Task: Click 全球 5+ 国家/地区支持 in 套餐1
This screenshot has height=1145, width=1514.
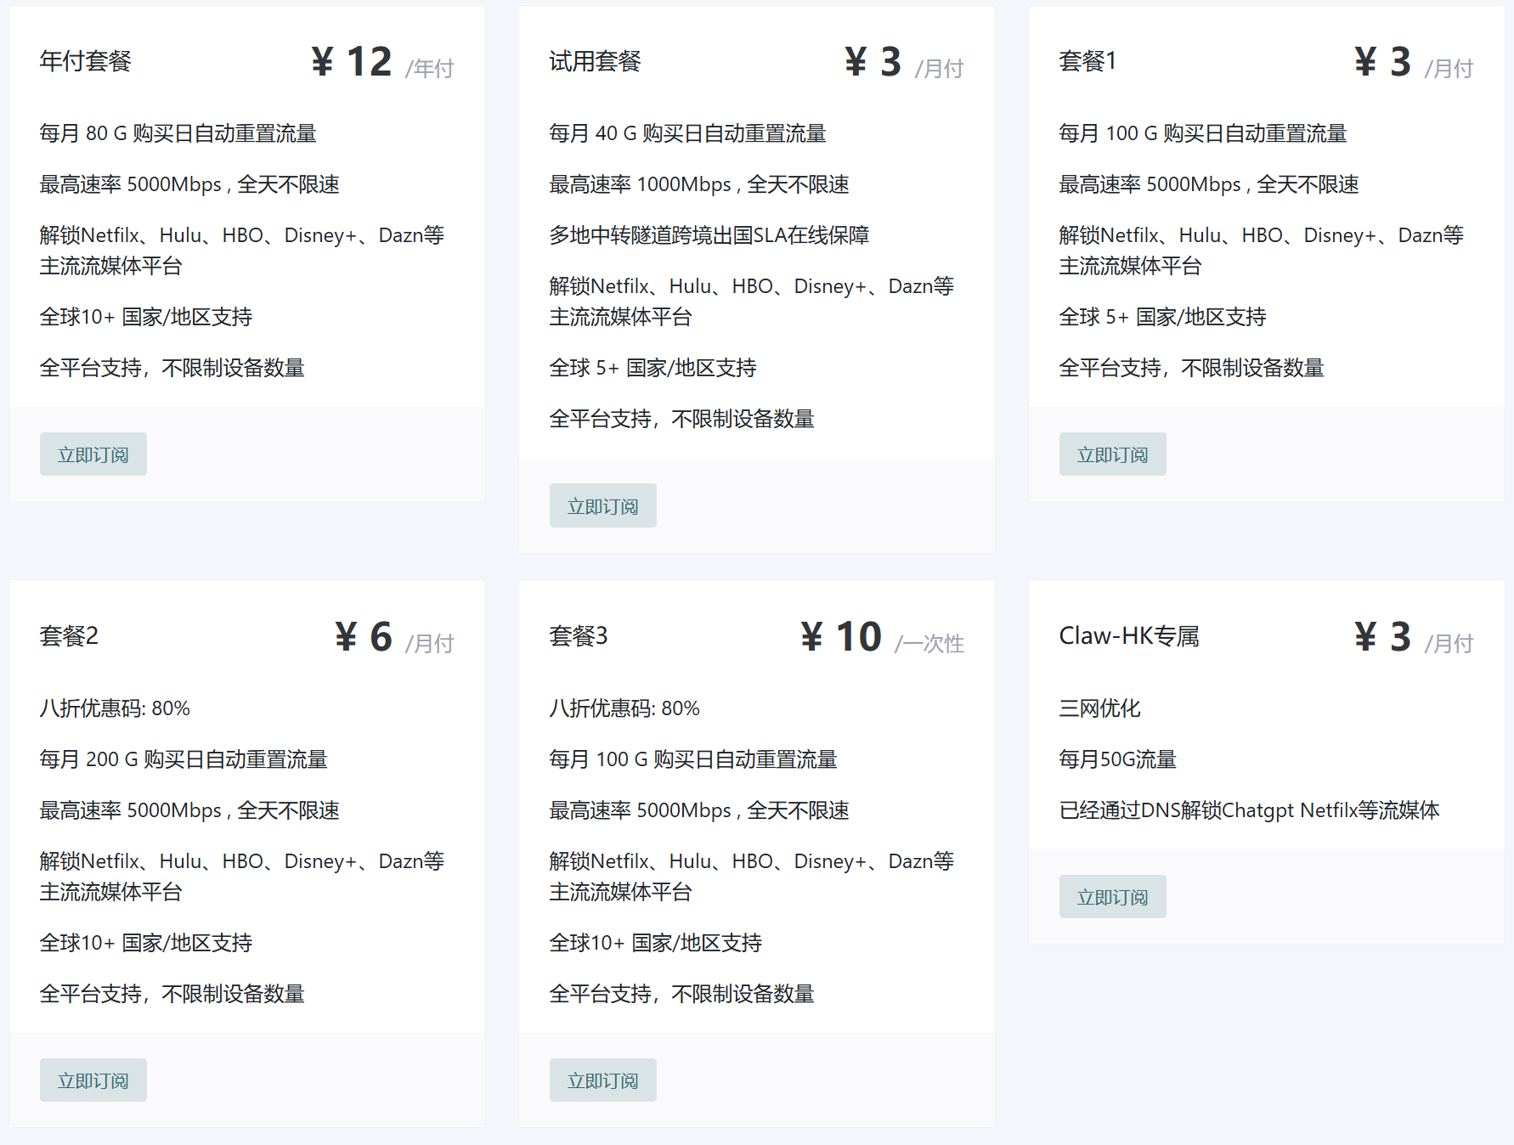Action: [x=1162, y=317]
